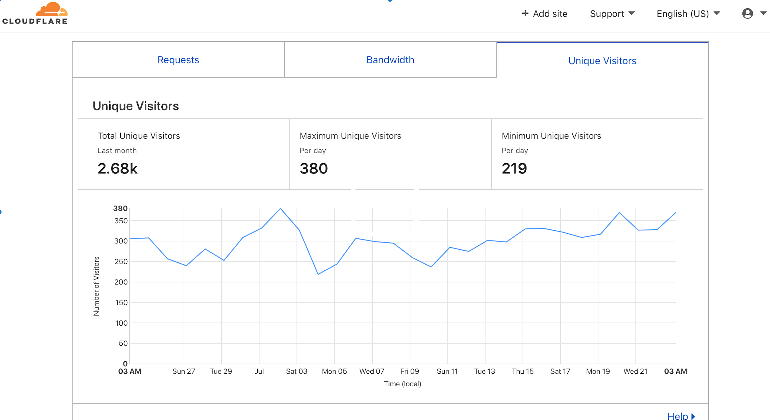Expand the account menu caret
770x420 pixels.
point(763,13)
